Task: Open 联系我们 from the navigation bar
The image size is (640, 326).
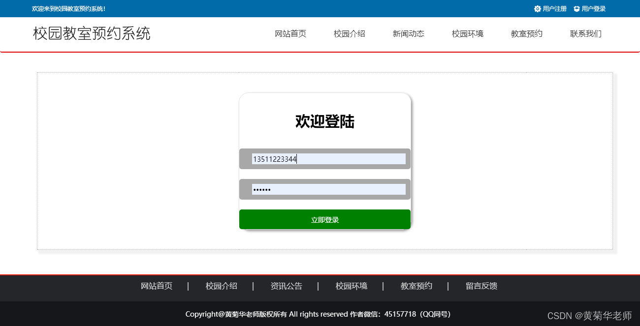Action: point(585,33)
